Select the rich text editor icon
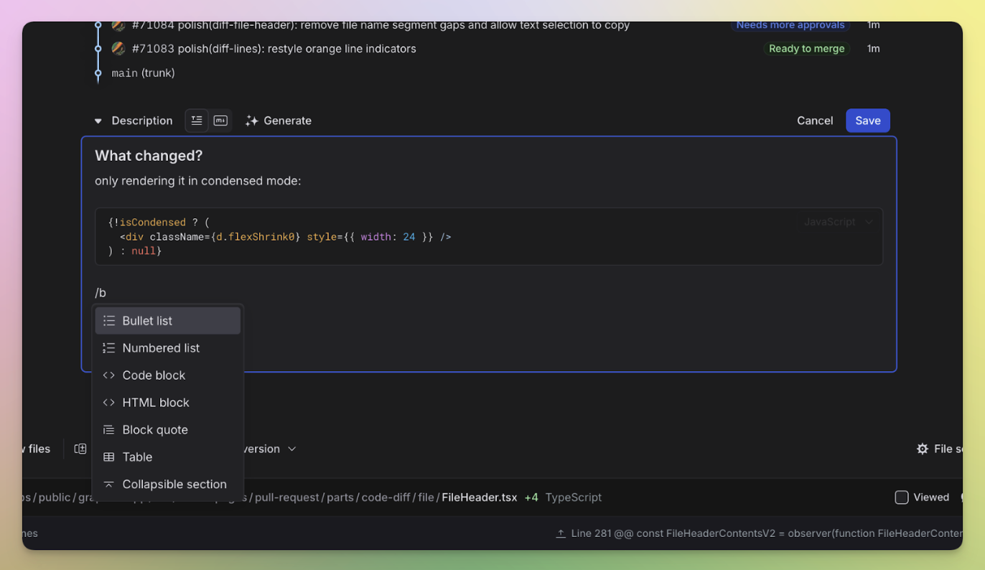 pos(197,121)
